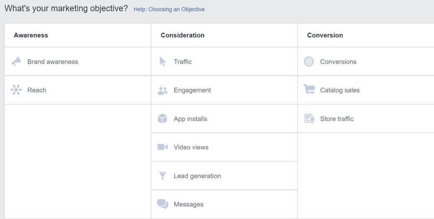The height and width of the screenshot is (219, 434).
Task: Click the Video views camera icon
Action: pos(163,147)
